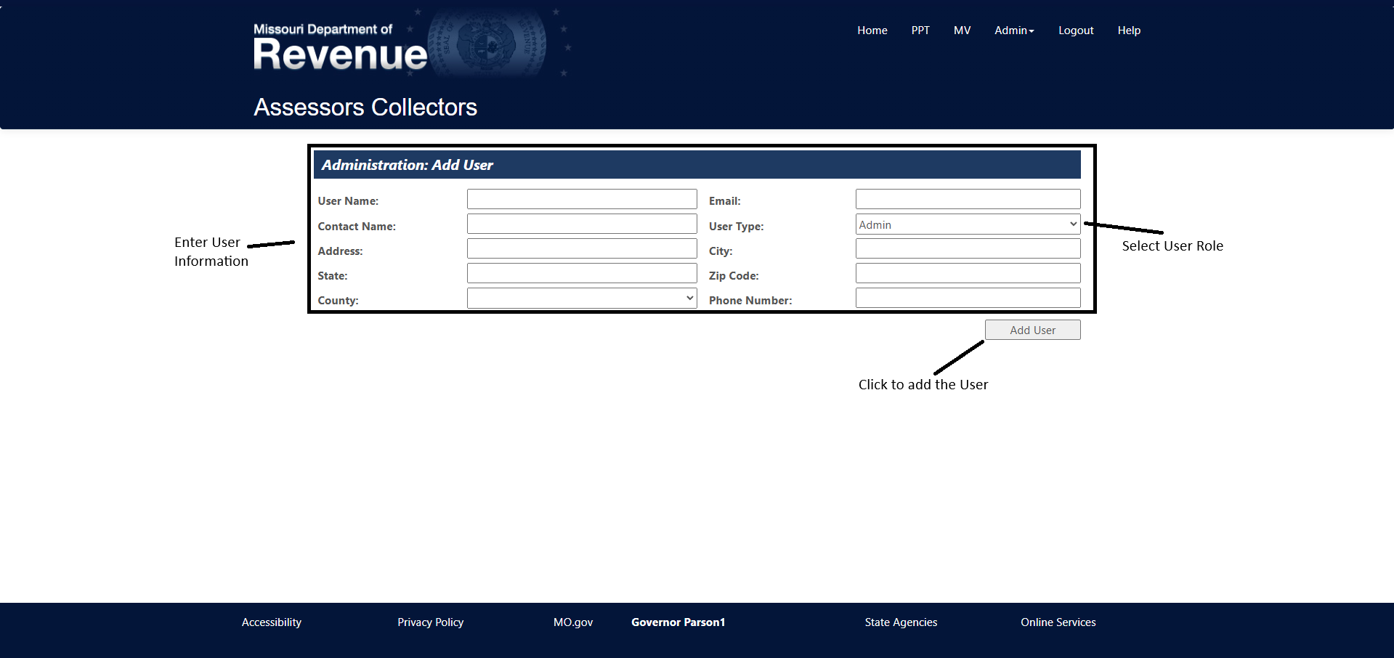Click the Phone Number input box

pos(968,298)
